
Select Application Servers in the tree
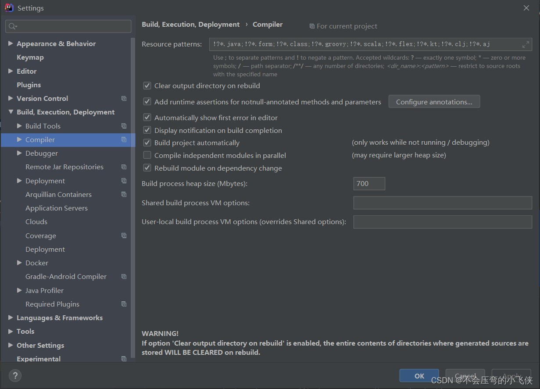(x=57, y=208)
